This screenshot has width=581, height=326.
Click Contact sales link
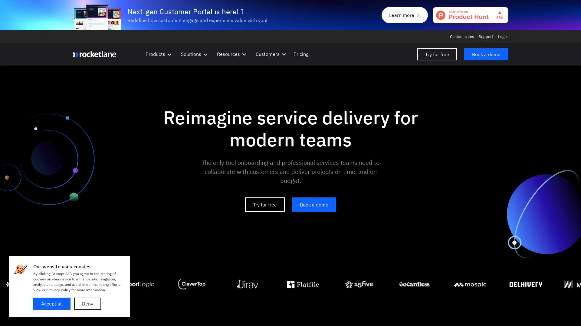tap(461, 37)
